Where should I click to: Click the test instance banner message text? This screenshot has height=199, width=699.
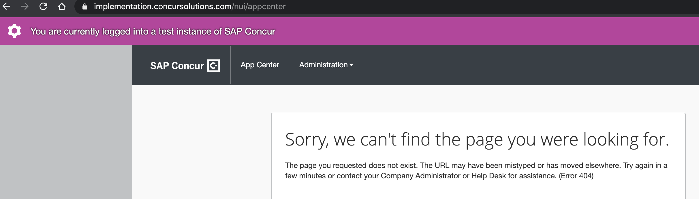153,31
